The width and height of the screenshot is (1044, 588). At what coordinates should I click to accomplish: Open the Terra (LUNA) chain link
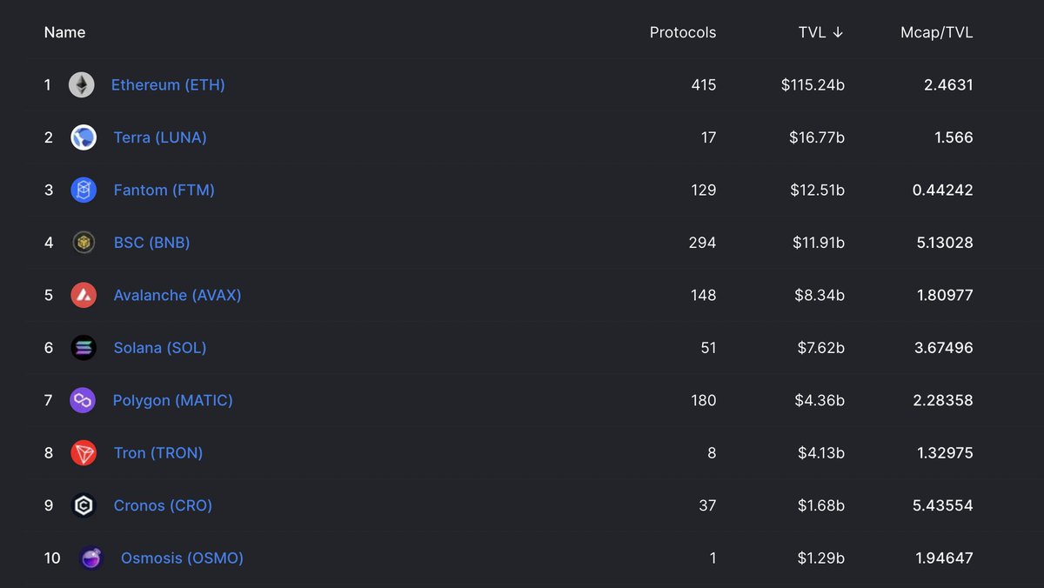click(160, 137)
